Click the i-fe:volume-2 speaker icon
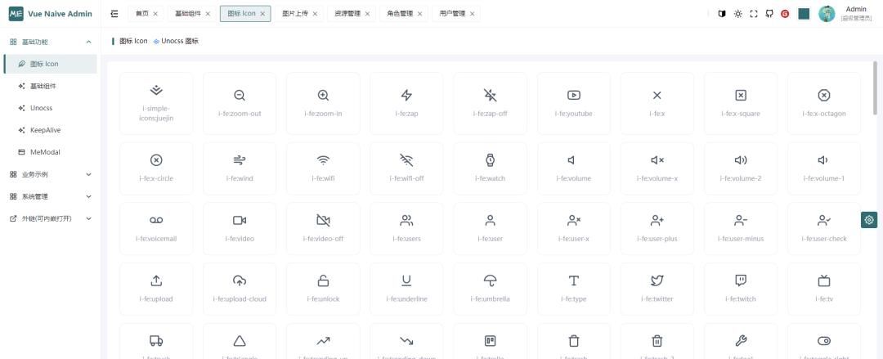This screenshot has width=883, height=359. tap(741, 160)
